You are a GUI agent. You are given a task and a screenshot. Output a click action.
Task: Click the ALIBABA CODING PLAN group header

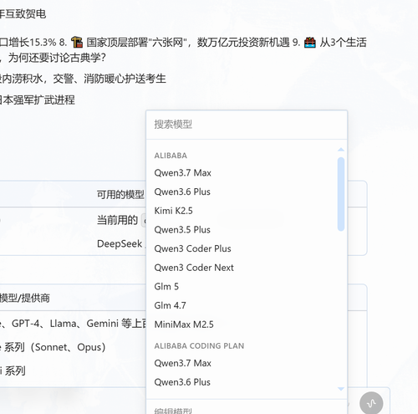click(x=199, y=346)
